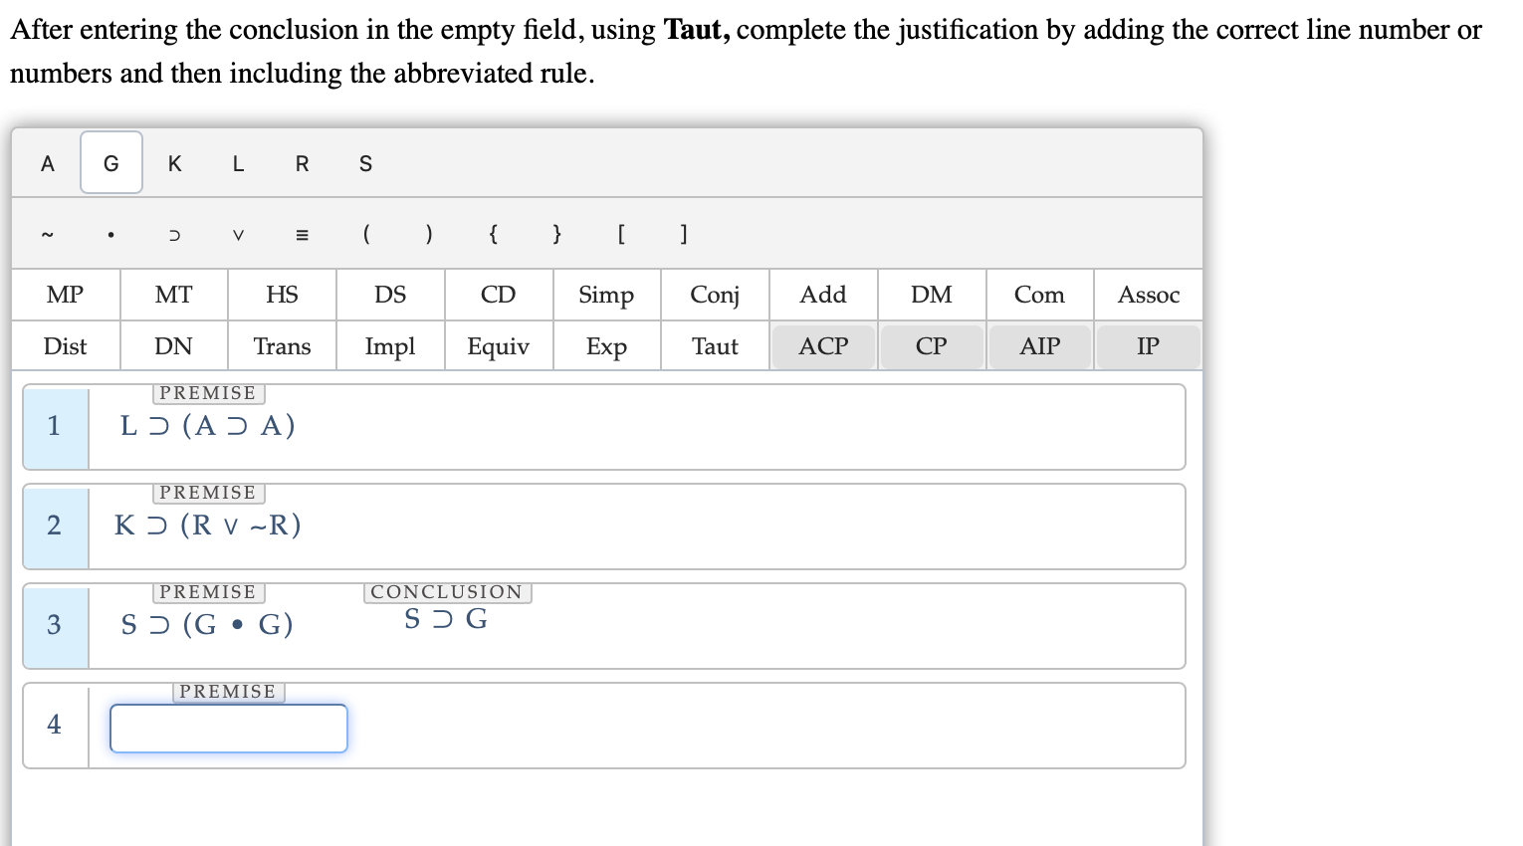
Task: Toggle the ACP assumption rule
Action: 823,345
